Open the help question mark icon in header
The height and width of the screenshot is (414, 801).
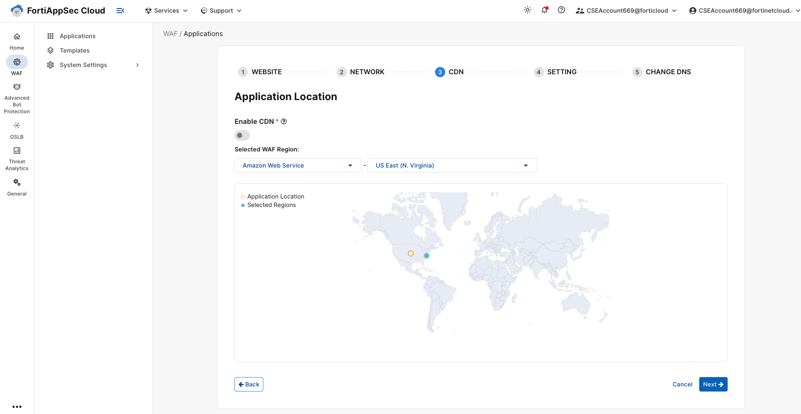(561, 10)
